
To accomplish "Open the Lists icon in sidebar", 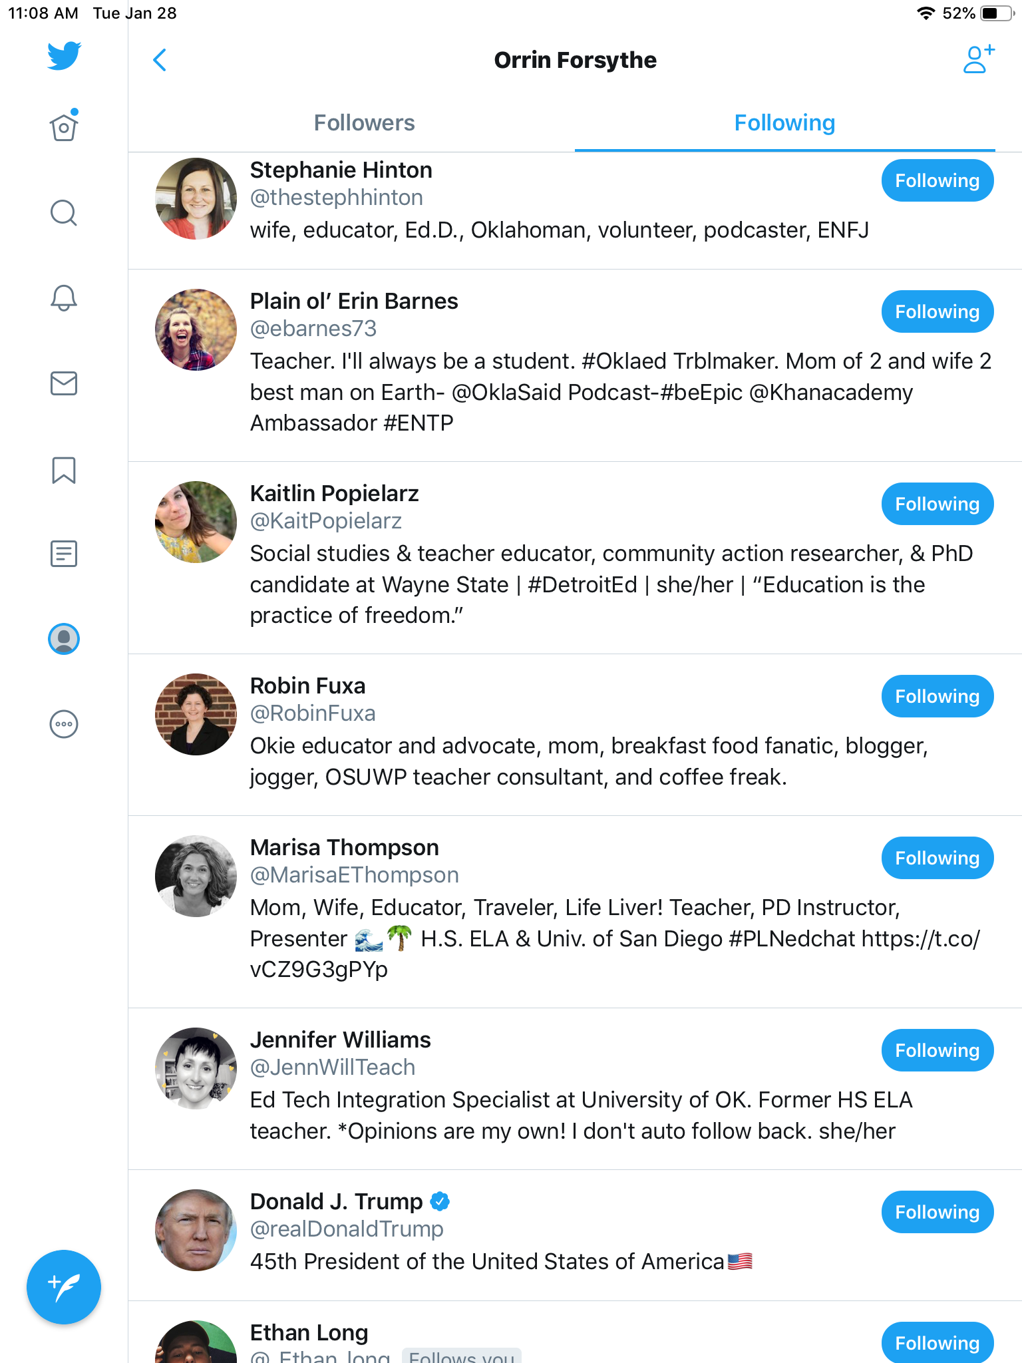I will tap(64, 554).
